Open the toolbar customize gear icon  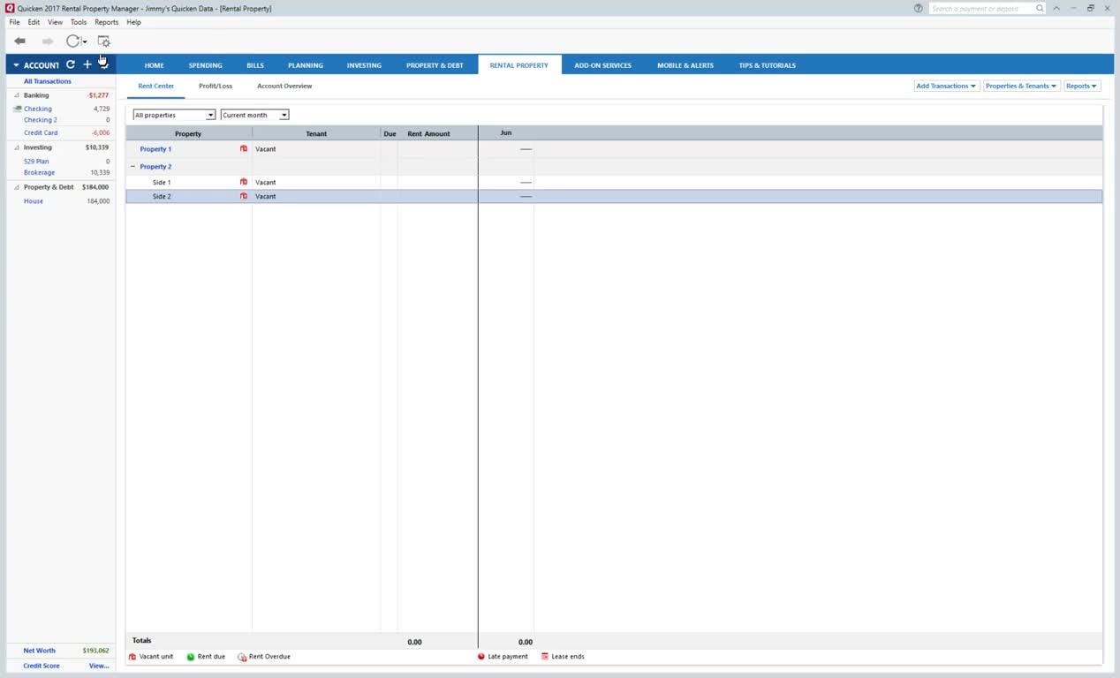103,41
